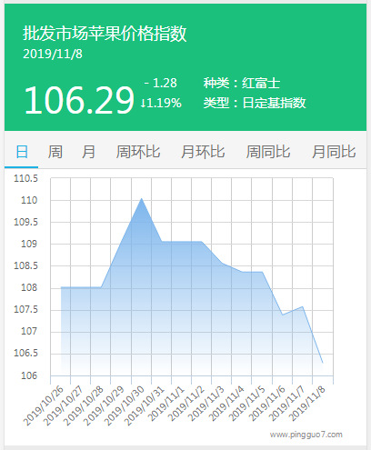Open the 月同比 tab
371x450 pixels.
point(334,152)
